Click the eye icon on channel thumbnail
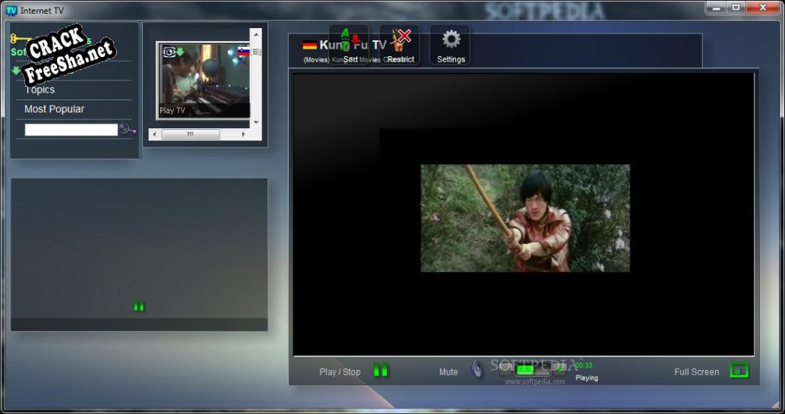 [169, 52]
